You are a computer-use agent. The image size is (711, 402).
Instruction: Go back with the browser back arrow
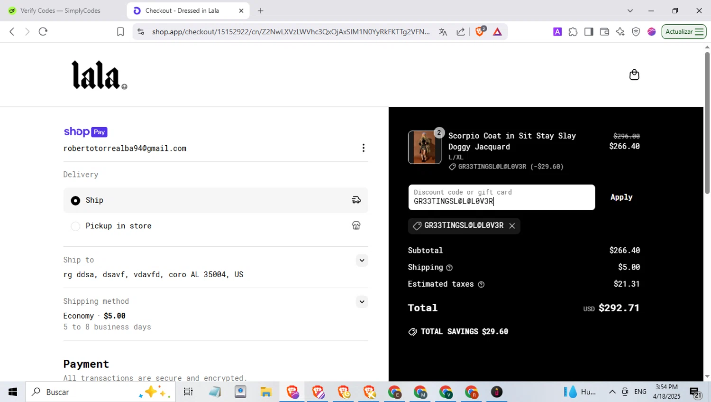(x=12, y=32)
